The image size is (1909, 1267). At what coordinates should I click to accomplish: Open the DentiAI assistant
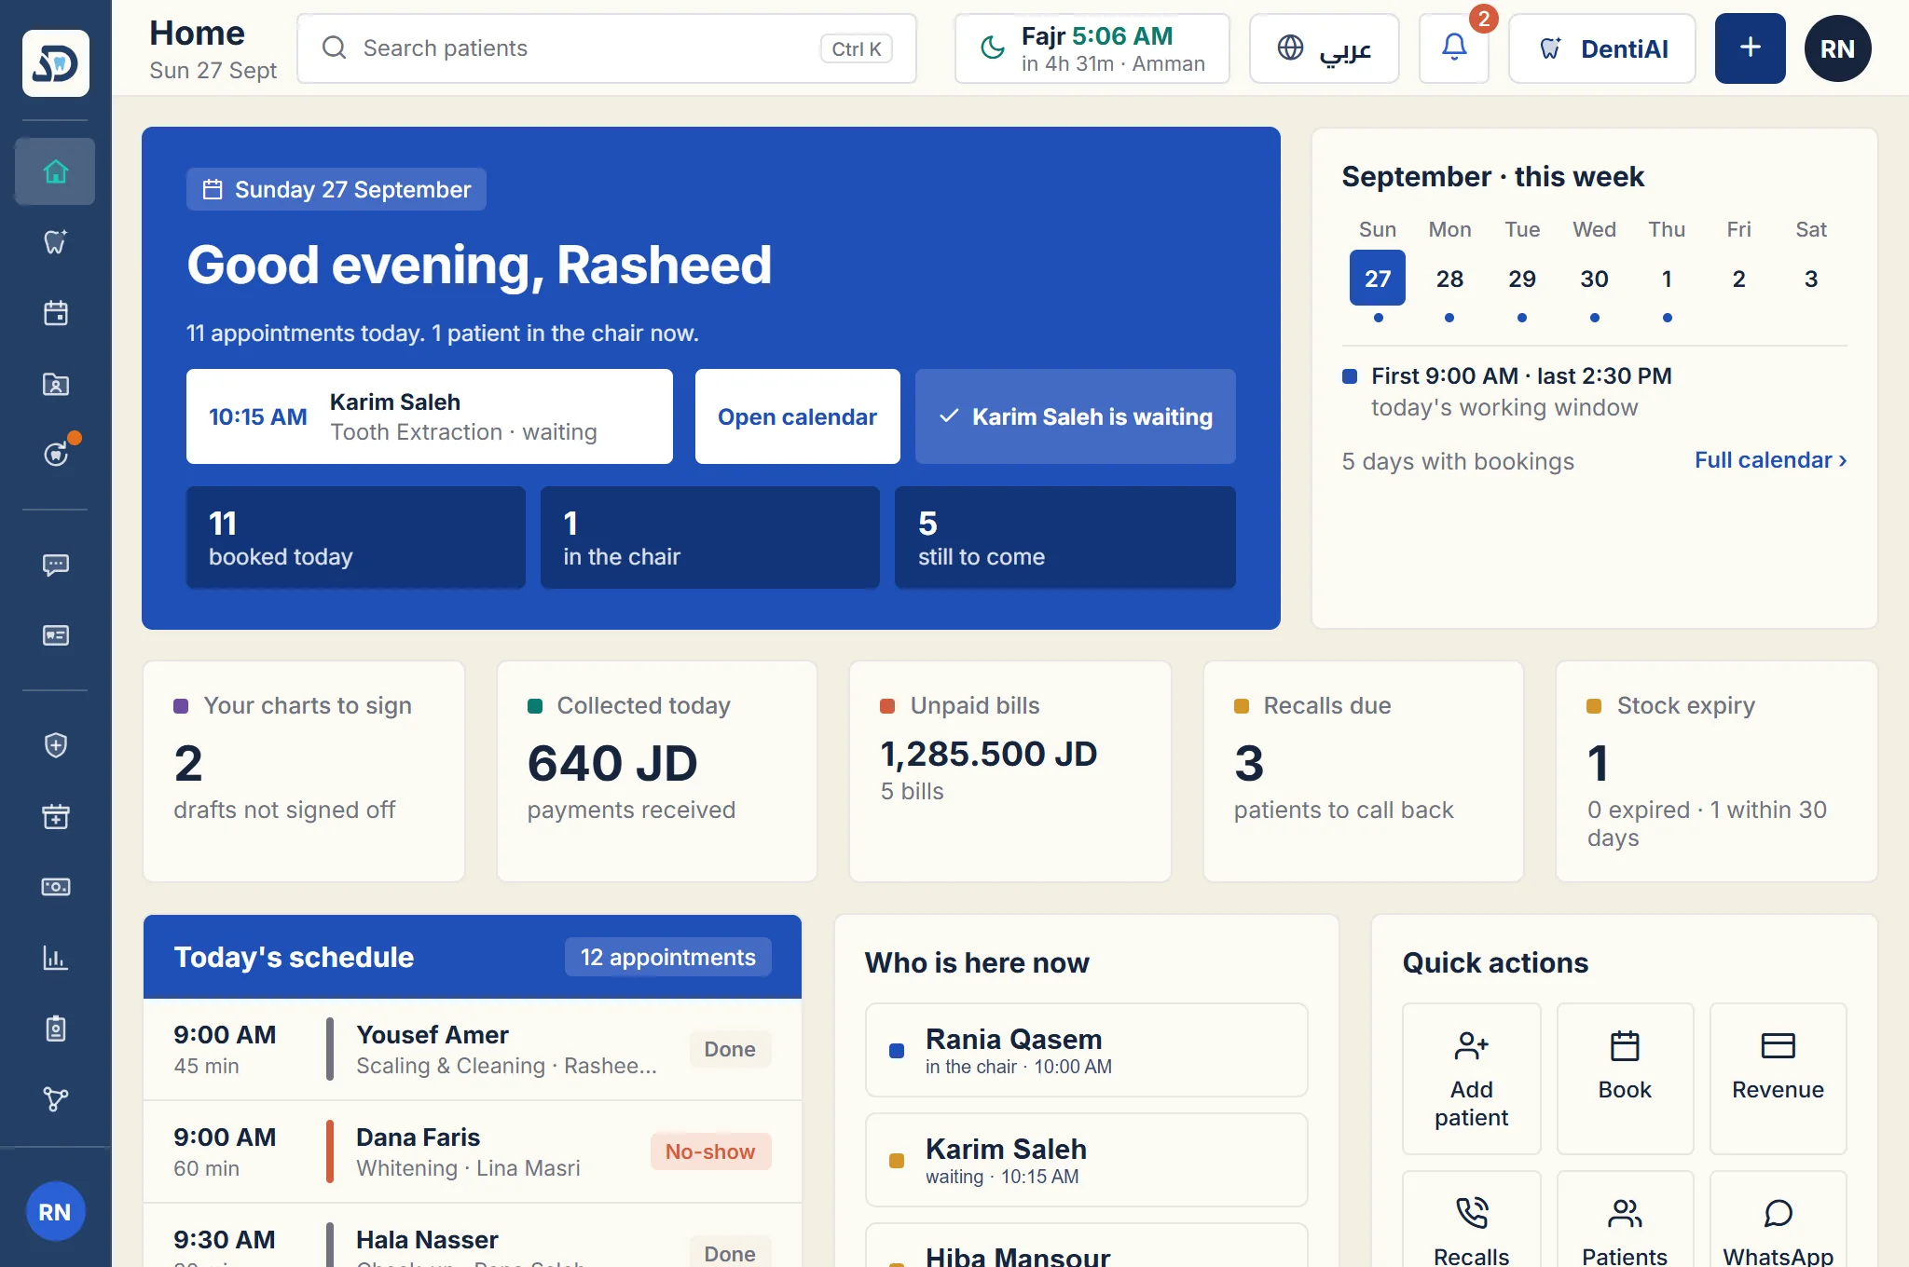click(x=1601, y=48)
